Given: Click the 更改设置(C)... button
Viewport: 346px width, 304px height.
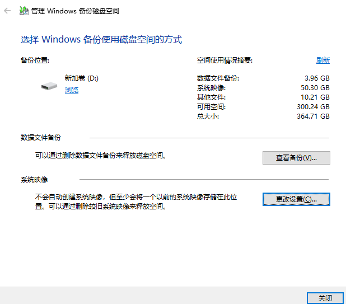Looking at the screenshot, I should coord(296,199).
